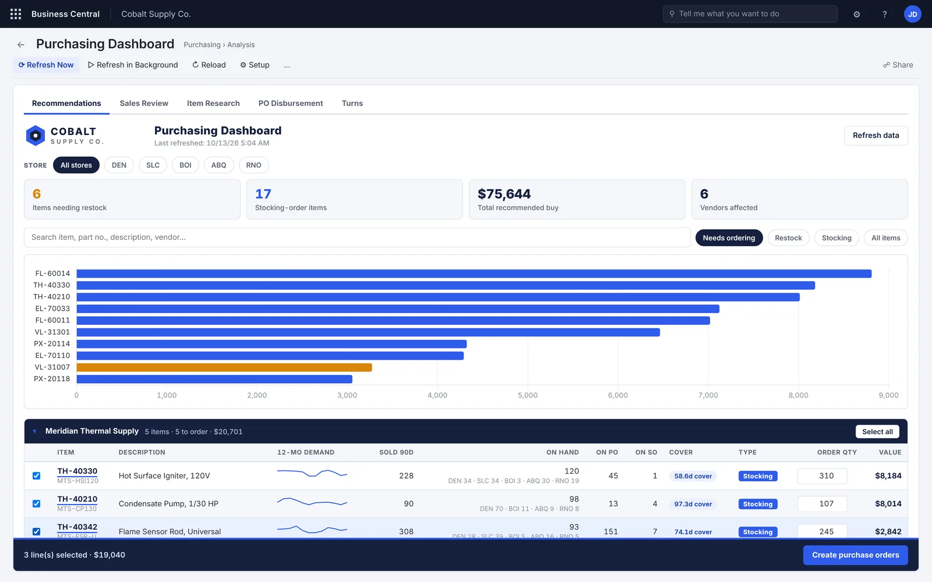Image resolution: width=932 pixels, height=582 pixels.
Task: Click the orange VL-31007 chart bar
Action: tap(224, 367)
